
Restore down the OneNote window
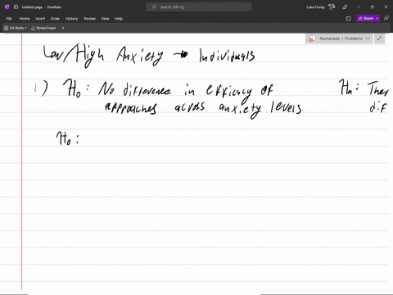[372, 7]
